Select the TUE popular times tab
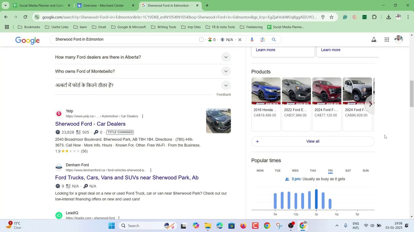The height and width of the screenshot is (232, 414). point(278,170)
